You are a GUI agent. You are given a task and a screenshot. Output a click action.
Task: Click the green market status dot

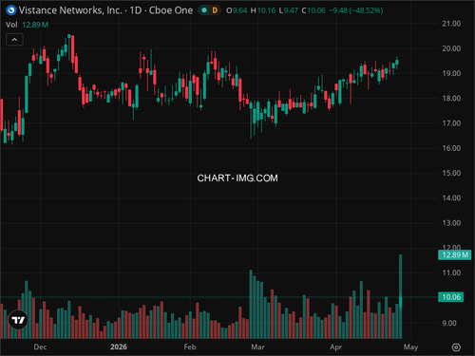pos(204,10)
